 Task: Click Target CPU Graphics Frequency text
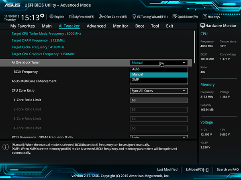click(43, 54)
